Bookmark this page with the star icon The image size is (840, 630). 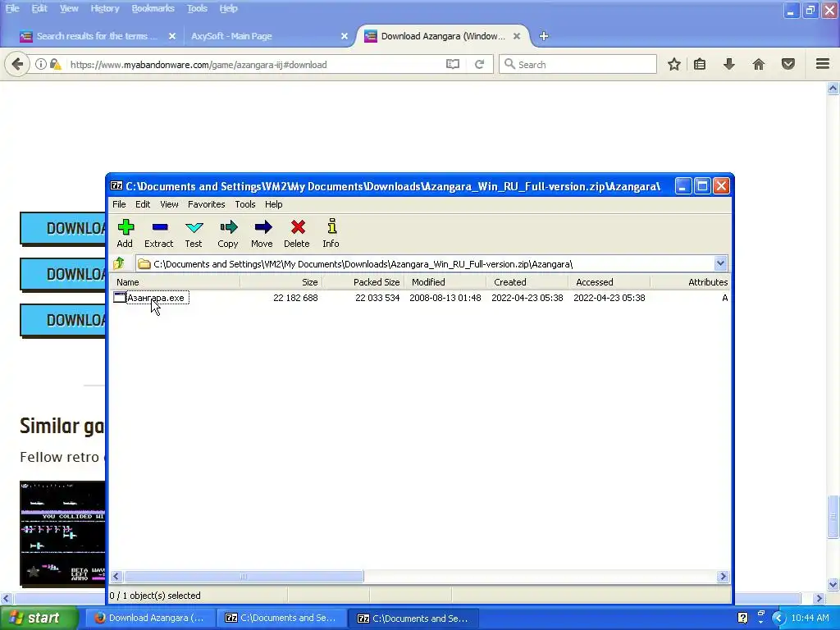[674, 64]
